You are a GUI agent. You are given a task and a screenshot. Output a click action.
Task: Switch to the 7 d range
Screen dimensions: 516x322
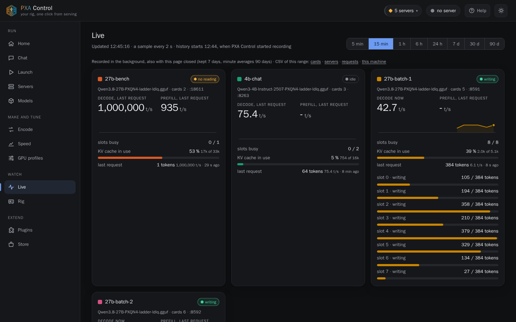point(456,44)
